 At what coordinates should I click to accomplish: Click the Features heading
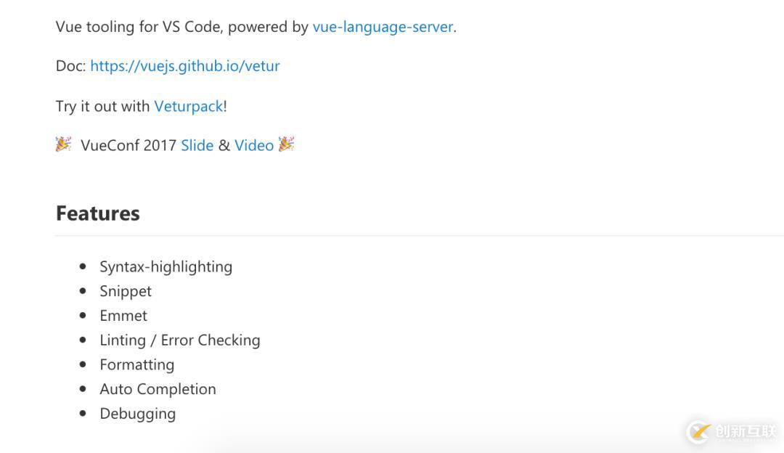tap(98, 213)
